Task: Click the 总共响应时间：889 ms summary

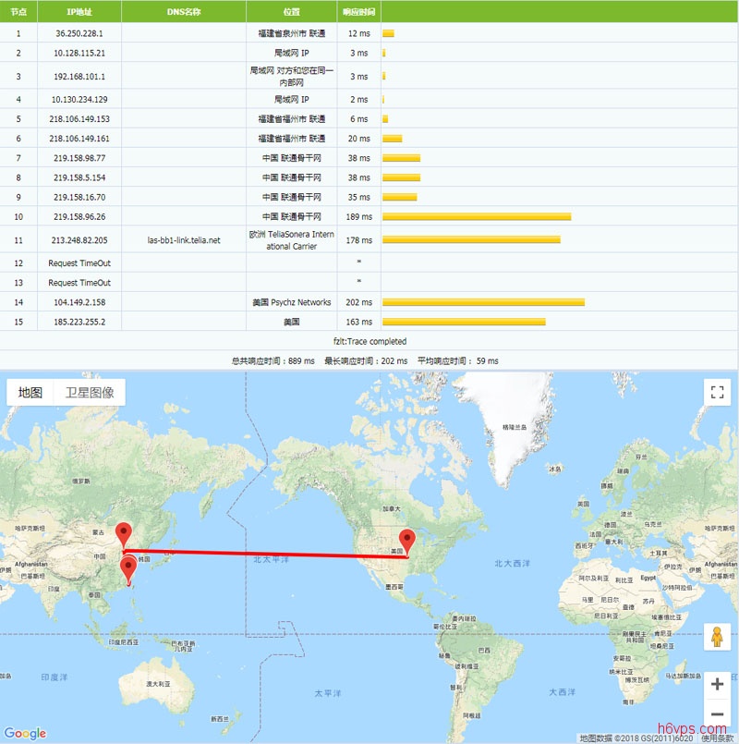Action: point(273,360)
